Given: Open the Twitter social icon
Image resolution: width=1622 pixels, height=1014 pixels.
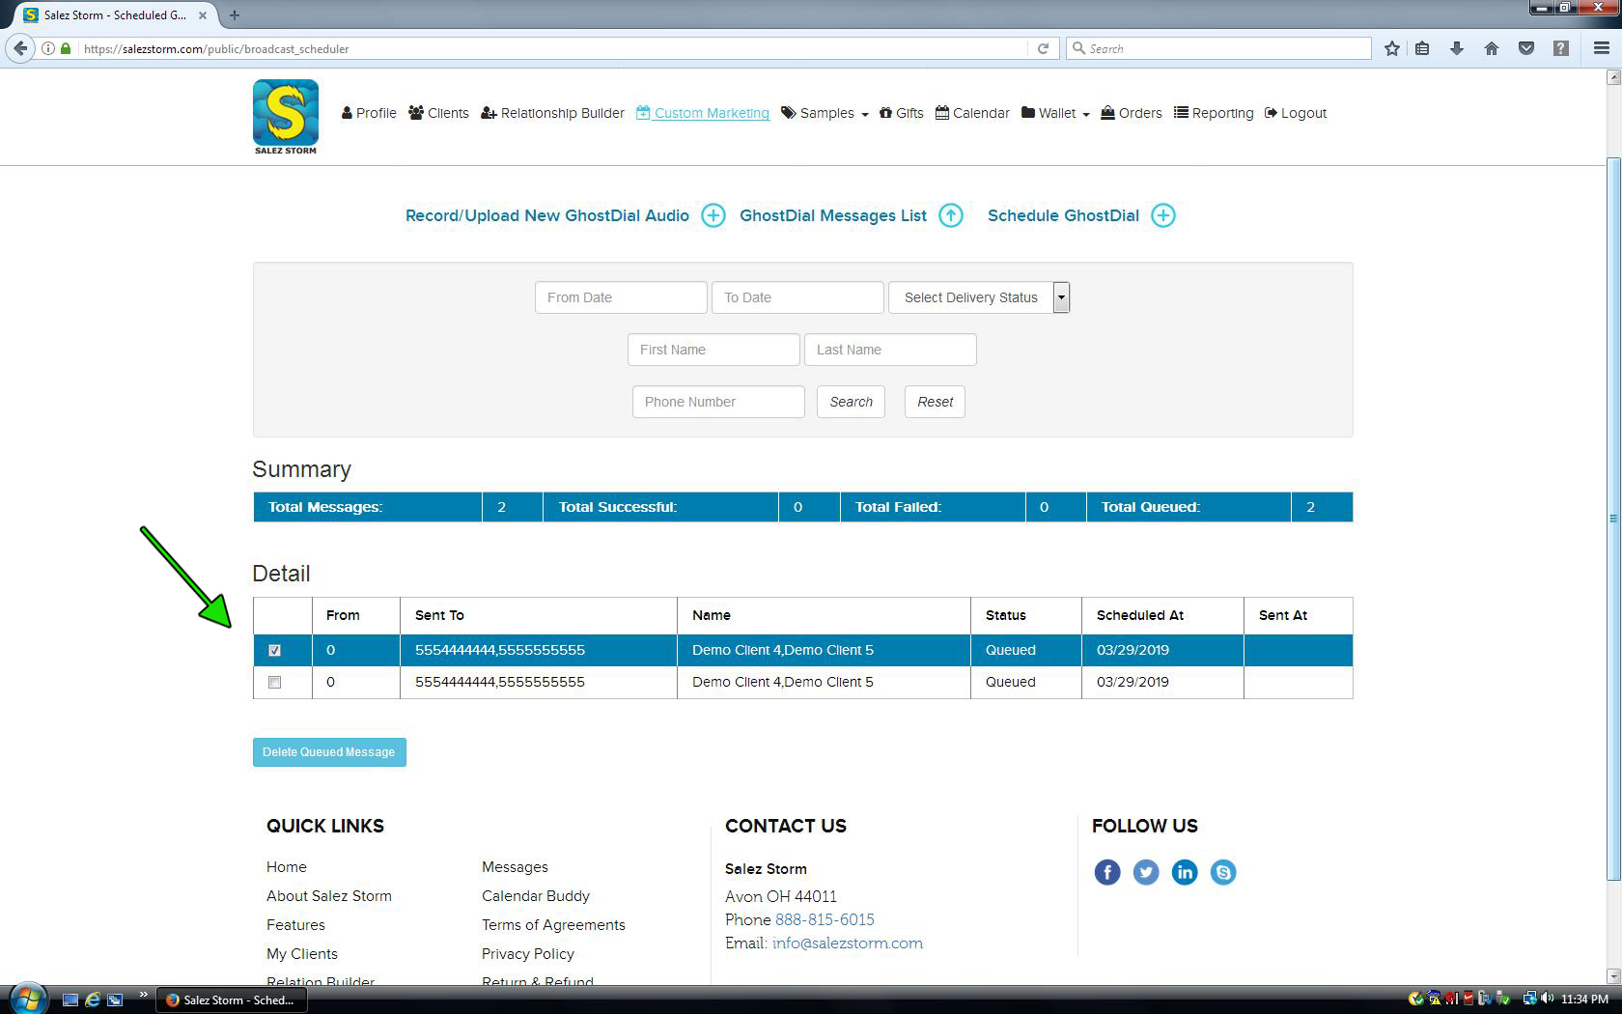Looking at the screenshot, I should [x=1146, y=872].
